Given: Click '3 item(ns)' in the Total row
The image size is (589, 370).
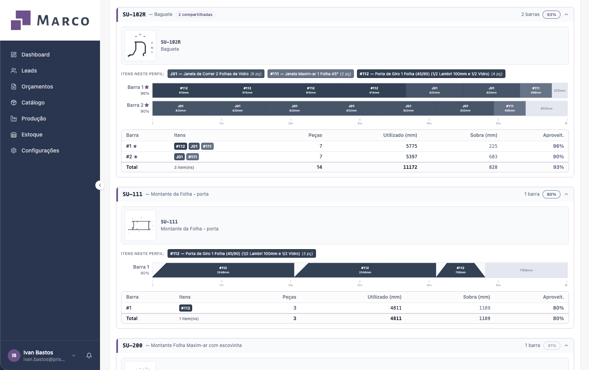Looking at the screenshot, I should [x=184, y=168].
